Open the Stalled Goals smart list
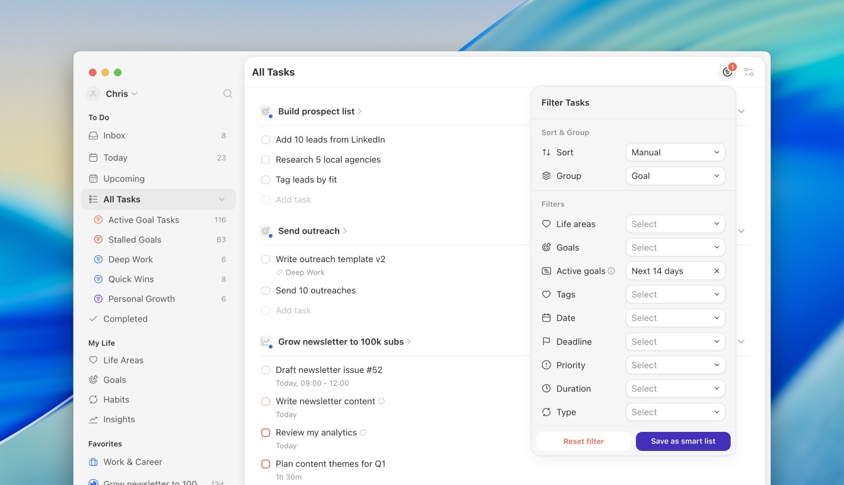Viewport: 844px width, 485px height. (158, 240)
